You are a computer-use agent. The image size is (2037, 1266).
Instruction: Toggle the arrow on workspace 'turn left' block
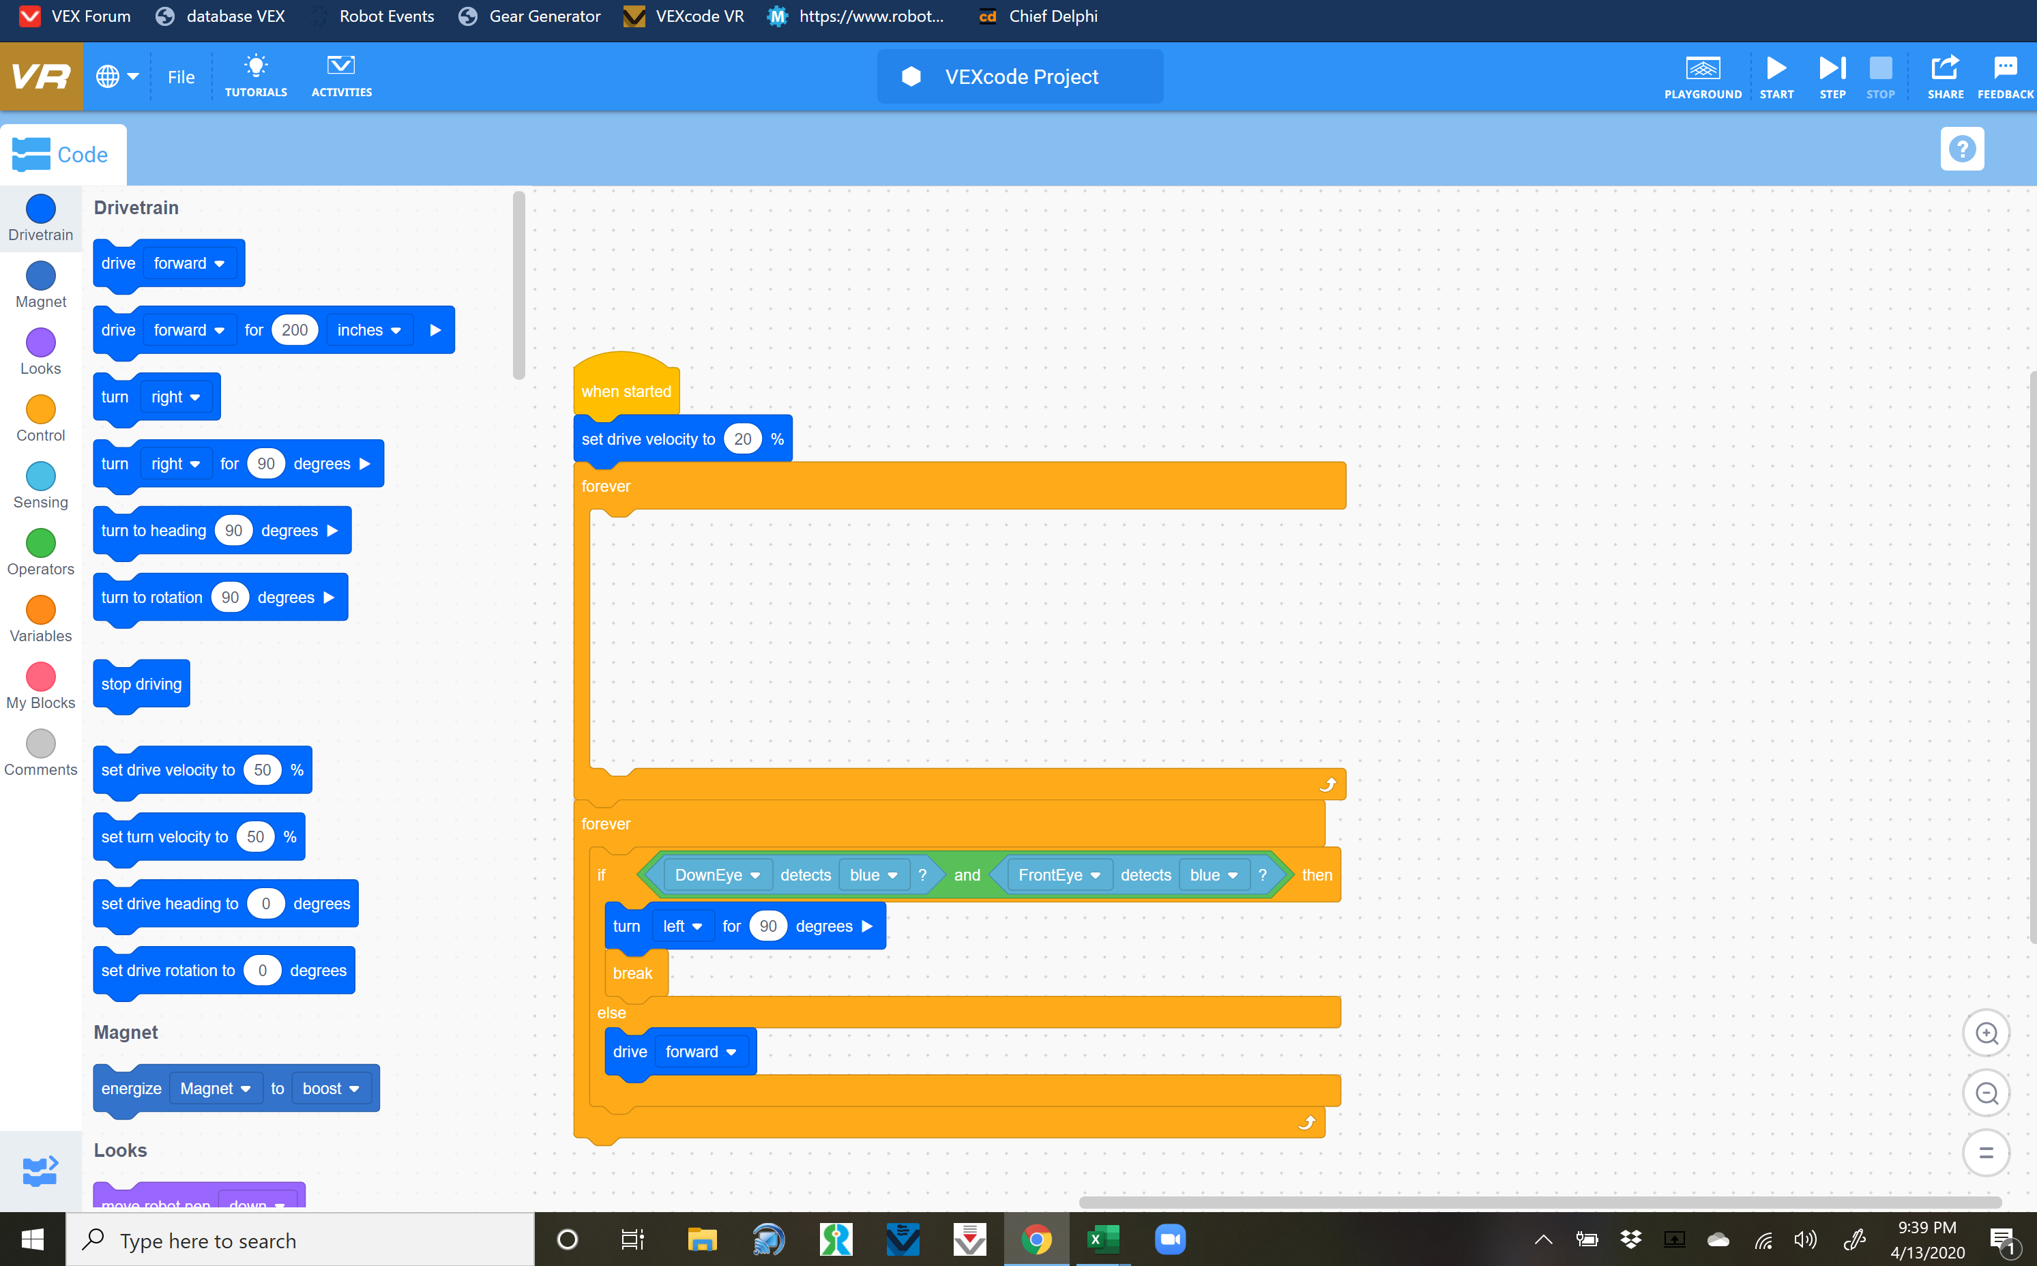[867, 927]
